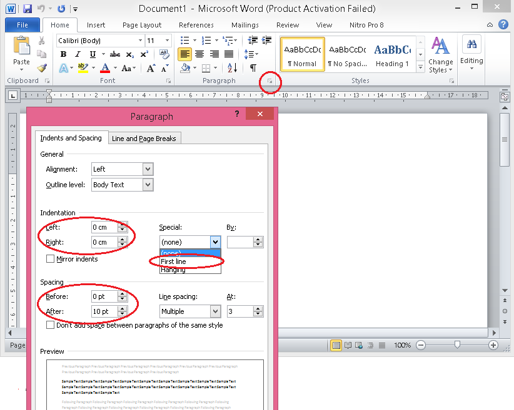Screen dimensions: 514x410
Task: Select the Center alignment icon
Action: [x=199, y=54]
